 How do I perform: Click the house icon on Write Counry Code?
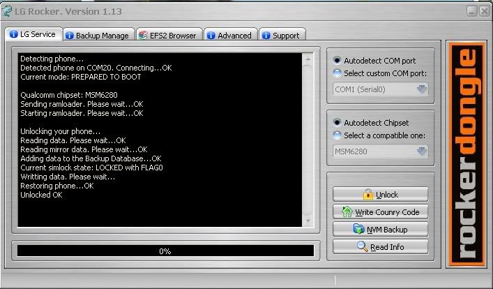(x=347, y=212)
